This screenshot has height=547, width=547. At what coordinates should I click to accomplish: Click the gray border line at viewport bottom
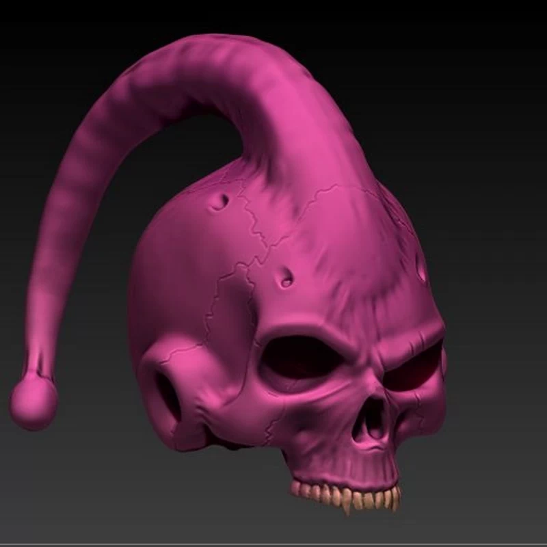273,544
